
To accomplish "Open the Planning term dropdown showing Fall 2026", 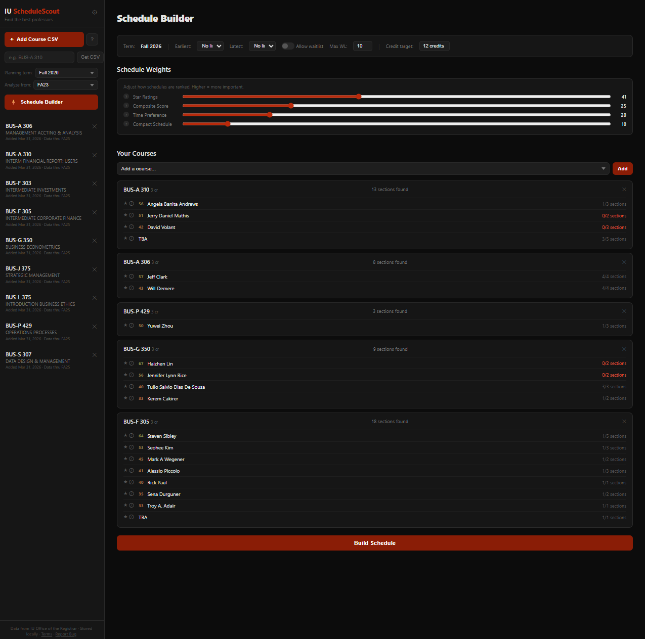I will pos(66,72).
